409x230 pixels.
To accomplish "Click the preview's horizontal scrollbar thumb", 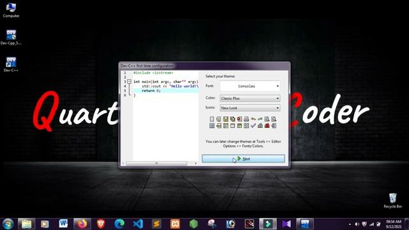I will (157, 164).
